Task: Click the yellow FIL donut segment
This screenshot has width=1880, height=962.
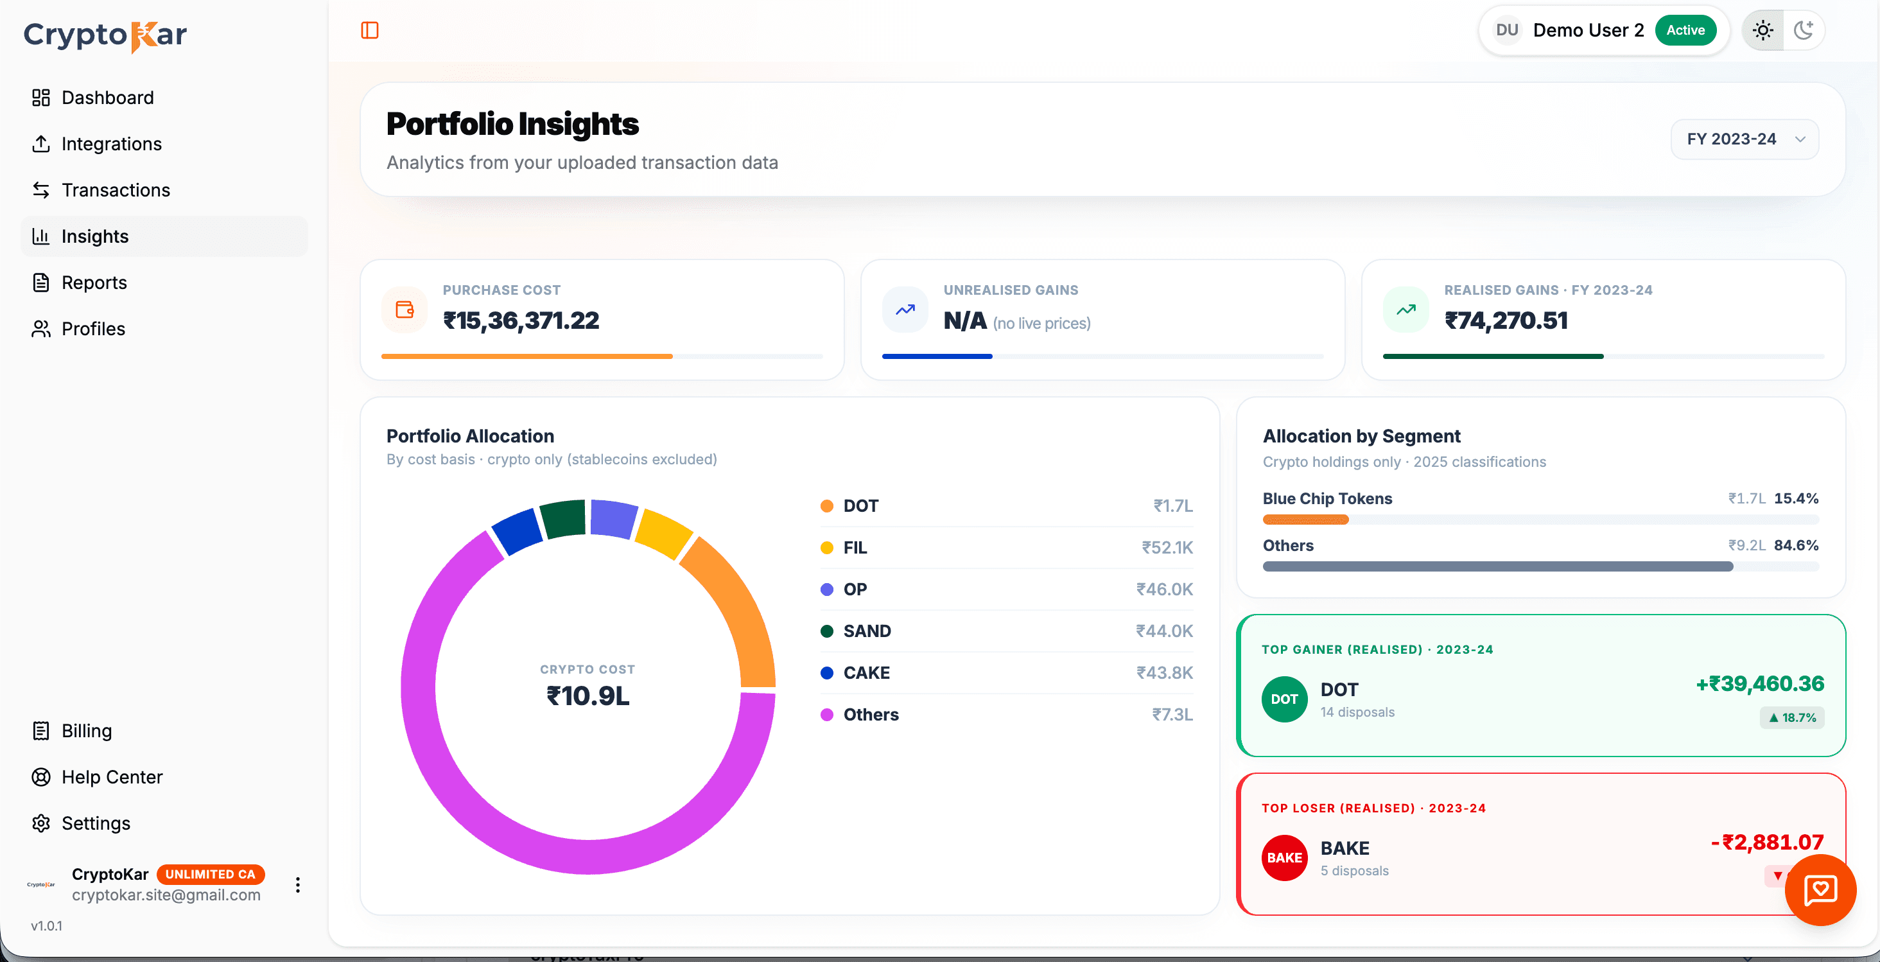Action: pos(663,533)
